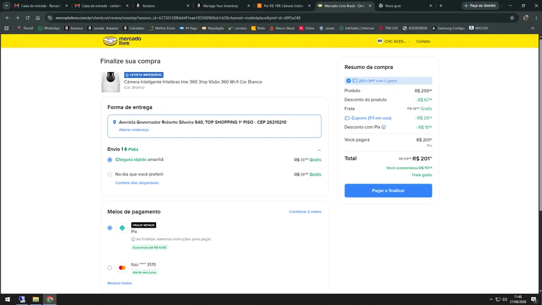Open the taskbar clock and date
Screen dimensions: 542x305
[518, 300]
